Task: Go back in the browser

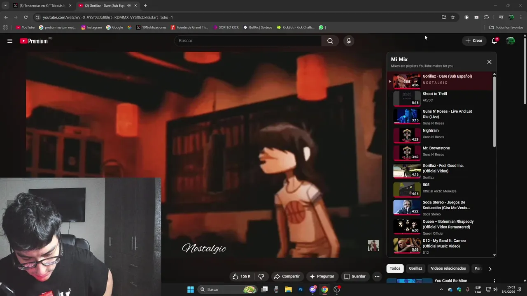Action: pyautogui.click(x=6, y=17)
